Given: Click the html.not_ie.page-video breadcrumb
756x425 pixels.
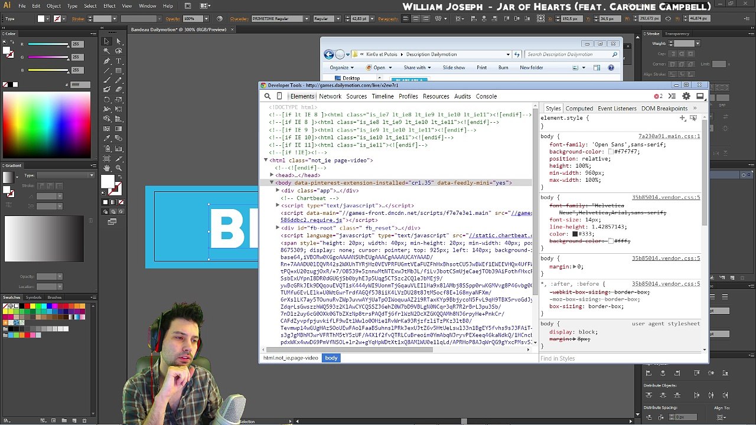Looking at the screenshot, I should point(291,358).
